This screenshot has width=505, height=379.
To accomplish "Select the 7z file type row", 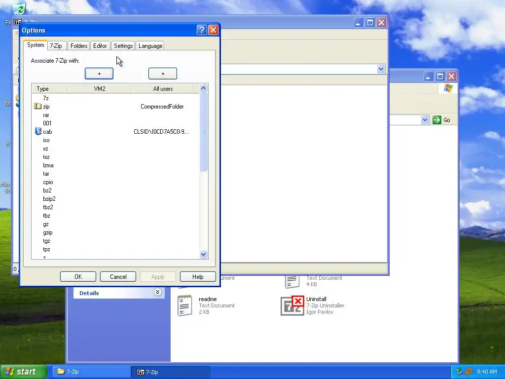I will [115, 98].
